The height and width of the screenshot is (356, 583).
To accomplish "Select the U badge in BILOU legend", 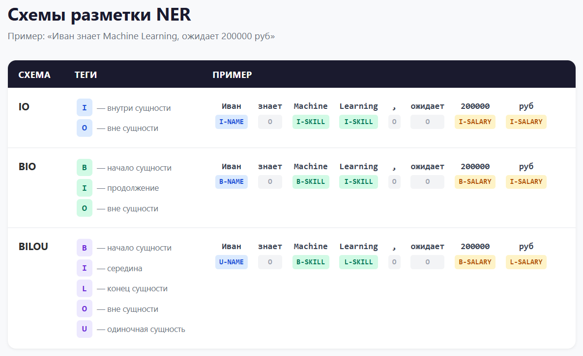I will click(x=84, y=329).
